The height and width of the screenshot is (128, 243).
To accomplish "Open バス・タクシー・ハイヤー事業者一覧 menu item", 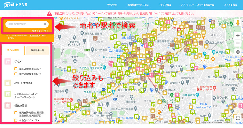I will 198,5.
